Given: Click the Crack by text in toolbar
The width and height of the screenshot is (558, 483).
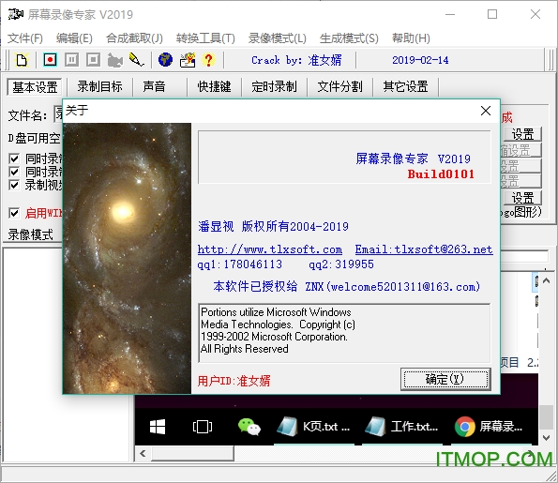Looking at the screenshot, I should [296, 60].
